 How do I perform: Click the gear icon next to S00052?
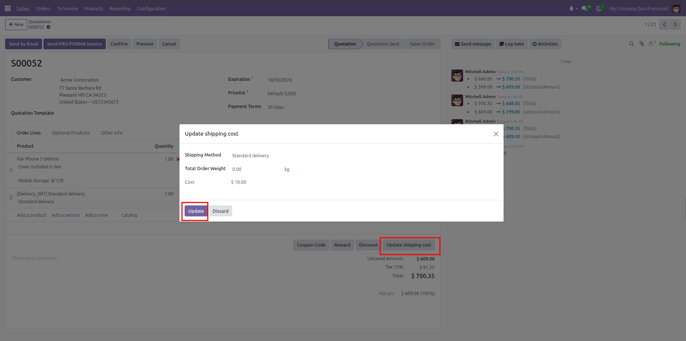coord(48,27)
